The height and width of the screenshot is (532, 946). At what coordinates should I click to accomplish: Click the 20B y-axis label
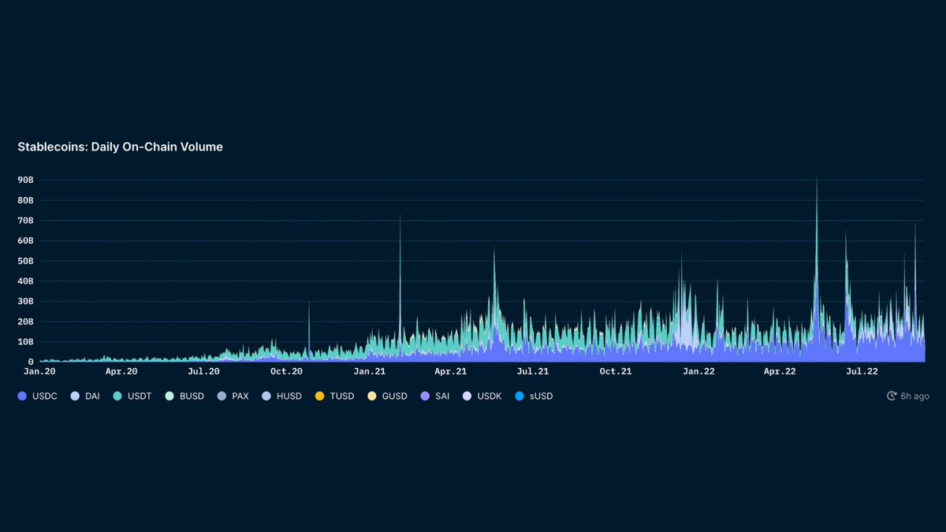pyautogui.click(x=26, y=322)
